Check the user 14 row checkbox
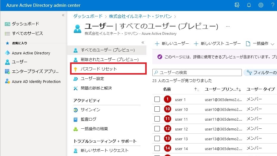This screenshot has width=277, height=156. click(157, 149)
